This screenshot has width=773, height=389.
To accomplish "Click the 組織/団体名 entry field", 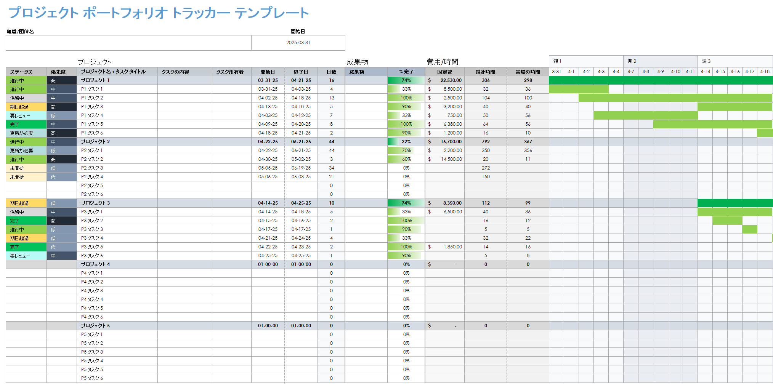I will click(x=128, y=43).
